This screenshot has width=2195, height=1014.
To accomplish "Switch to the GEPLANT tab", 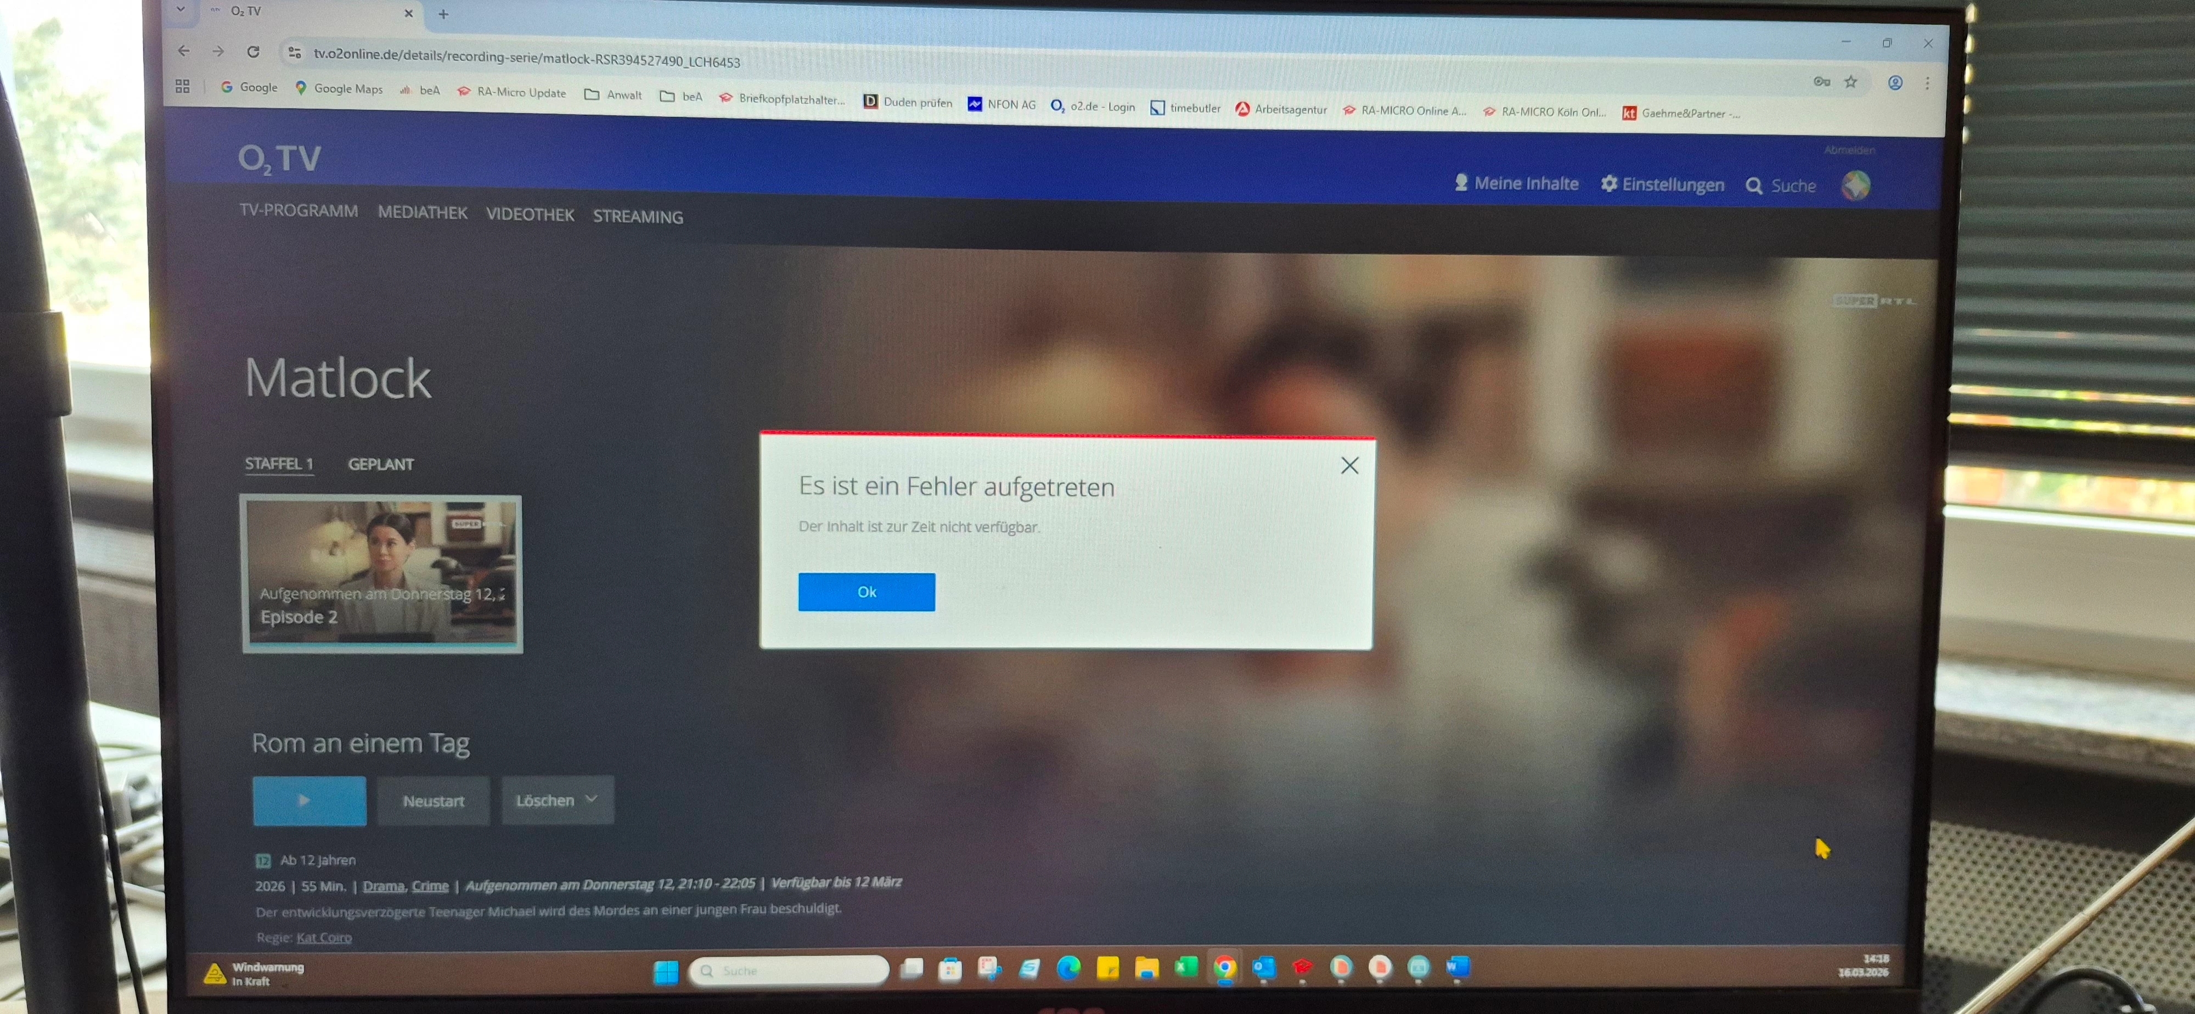I will pos(380,464).
